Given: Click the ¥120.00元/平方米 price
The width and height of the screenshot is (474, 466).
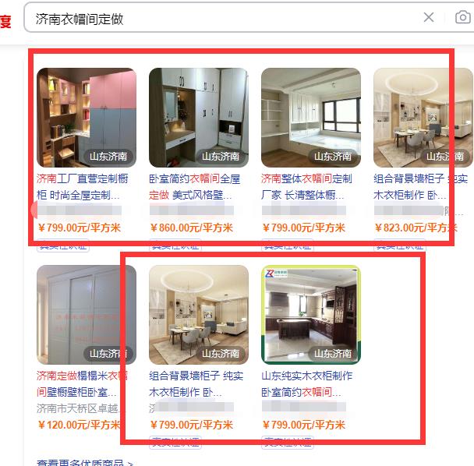Looking at the screenshot, I should (80, 425).
